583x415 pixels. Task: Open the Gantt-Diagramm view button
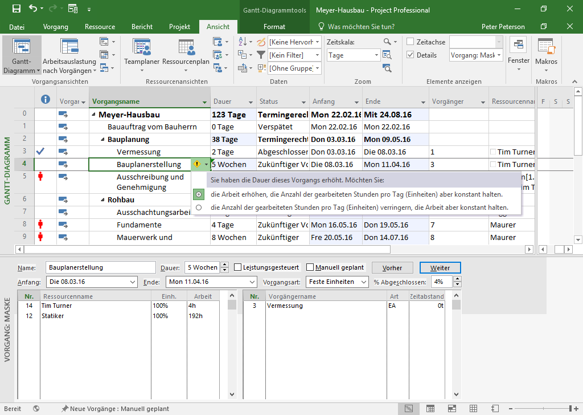click(22, 56)
